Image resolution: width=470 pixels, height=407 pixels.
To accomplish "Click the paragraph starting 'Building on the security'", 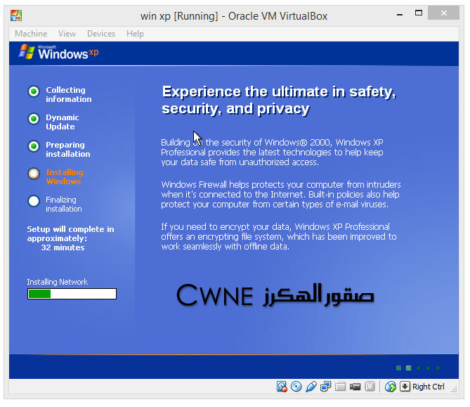I will tap(272, 152).
